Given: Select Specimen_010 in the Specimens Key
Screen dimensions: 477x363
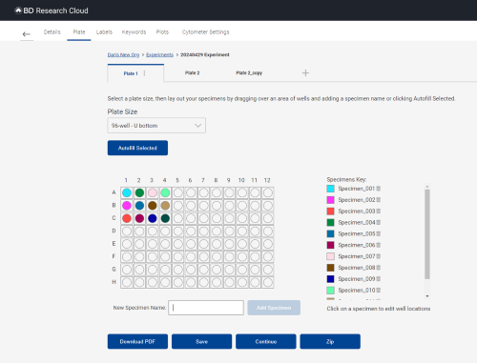Looking at the screenshot, I should pyautogui.click(x=357, y=290).
